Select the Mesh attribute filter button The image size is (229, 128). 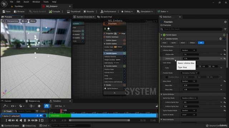pos(183,43)
